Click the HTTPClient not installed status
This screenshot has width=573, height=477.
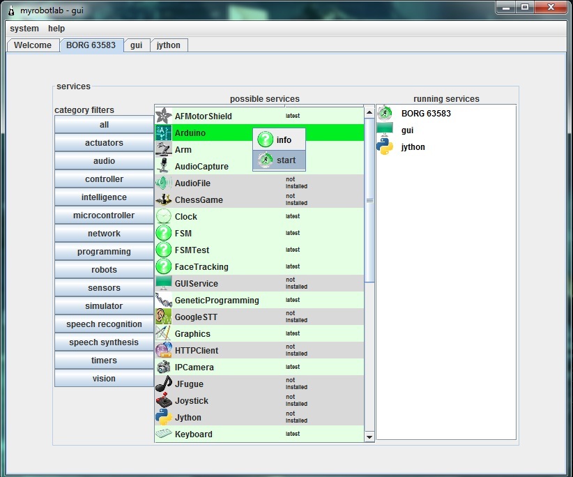(296, 350)
